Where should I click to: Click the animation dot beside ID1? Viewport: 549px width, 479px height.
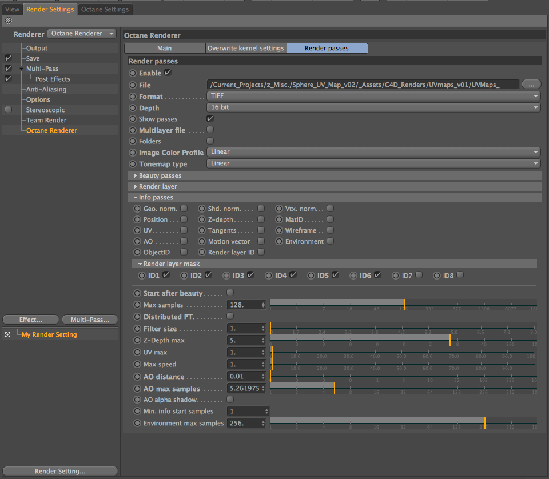pos(141,276)
